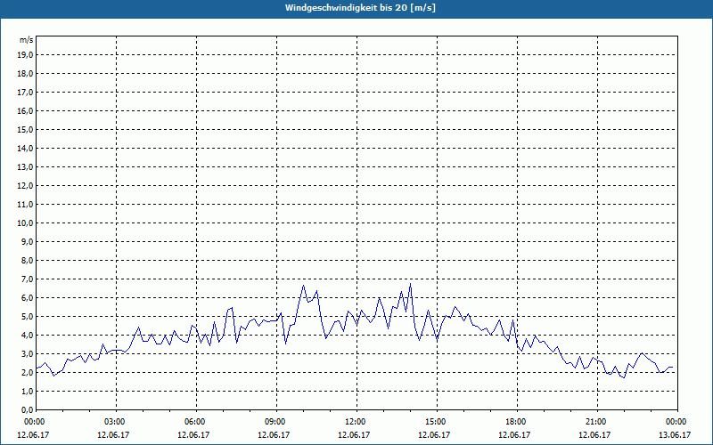Select the '03:00' time label
713x445 pixels.
tap(117, 422)
